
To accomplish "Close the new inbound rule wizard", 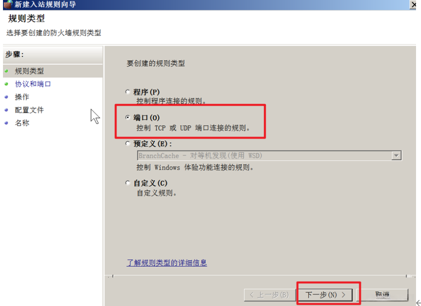I will tap(413, 4).
